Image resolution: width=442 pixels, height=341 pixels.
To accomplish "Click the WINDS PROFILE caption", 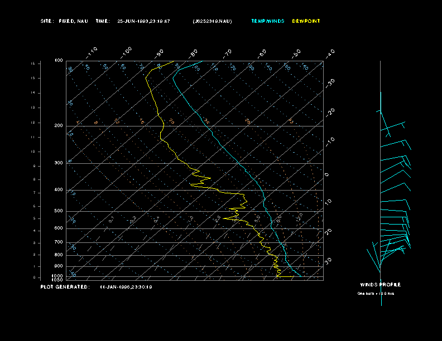I will tap(381, 285).
